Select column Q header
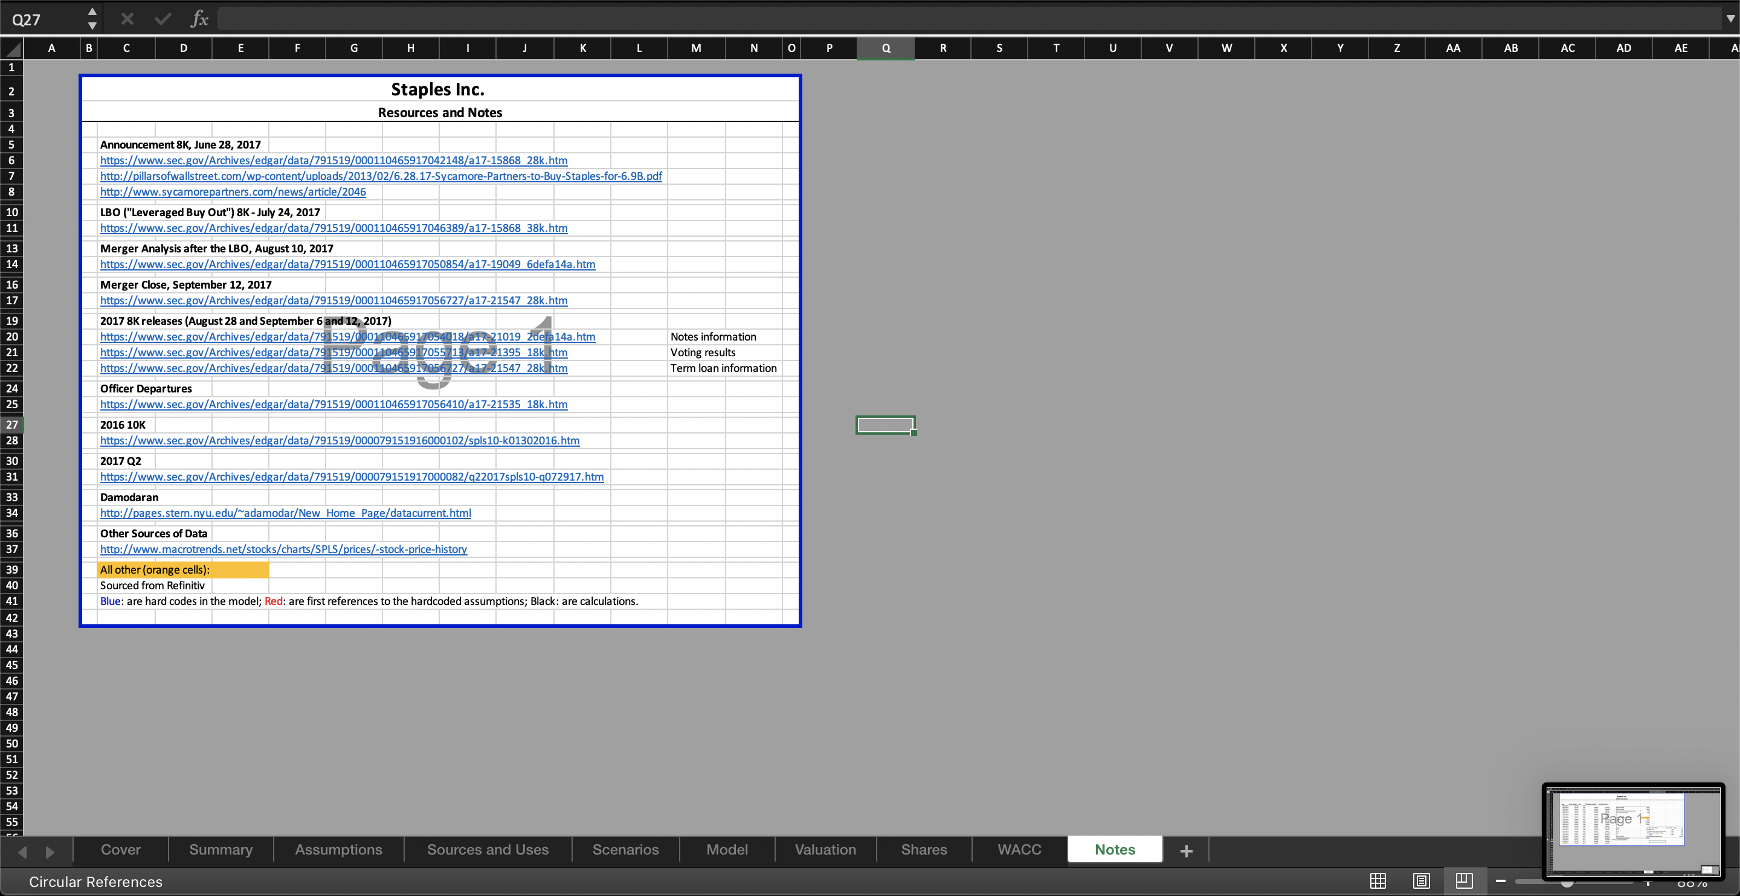The width and height of the screenshot is (1740, 896). (886, 48)
